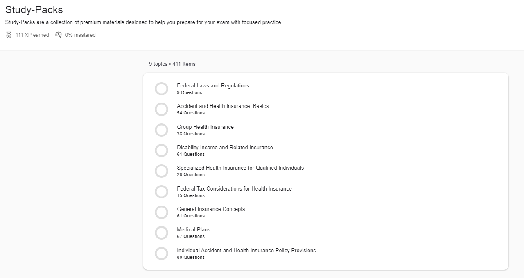Click the Specialized Health Insurance progress circle
The width and height of the screenshot is (524, 278).
pyautogui.click(x=161, y=171)
